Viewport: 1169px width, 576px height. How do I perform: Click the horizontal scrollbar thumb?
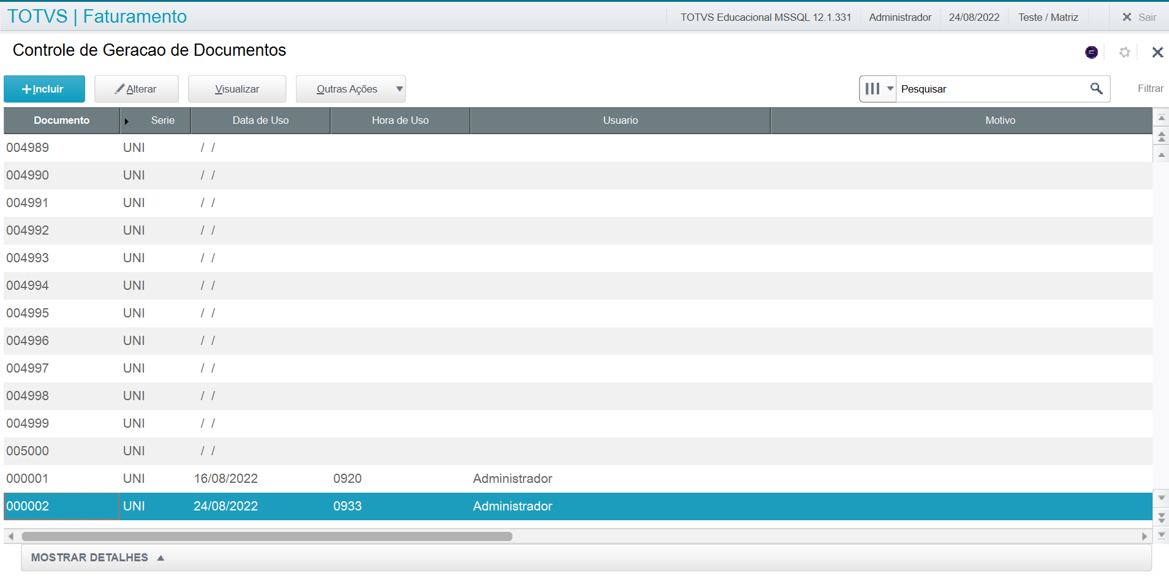(x=267, y=536)
